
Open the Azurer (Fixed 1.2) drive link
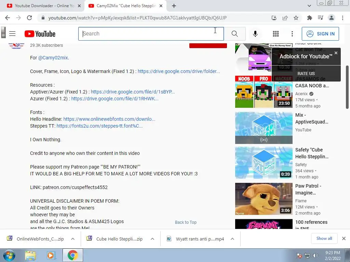[115, 99]
